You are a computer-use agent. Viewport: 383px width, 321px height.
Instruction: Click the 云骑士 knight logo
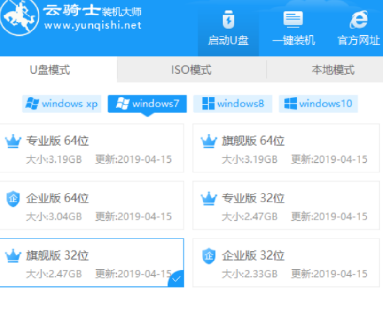(x=19, y=19)
